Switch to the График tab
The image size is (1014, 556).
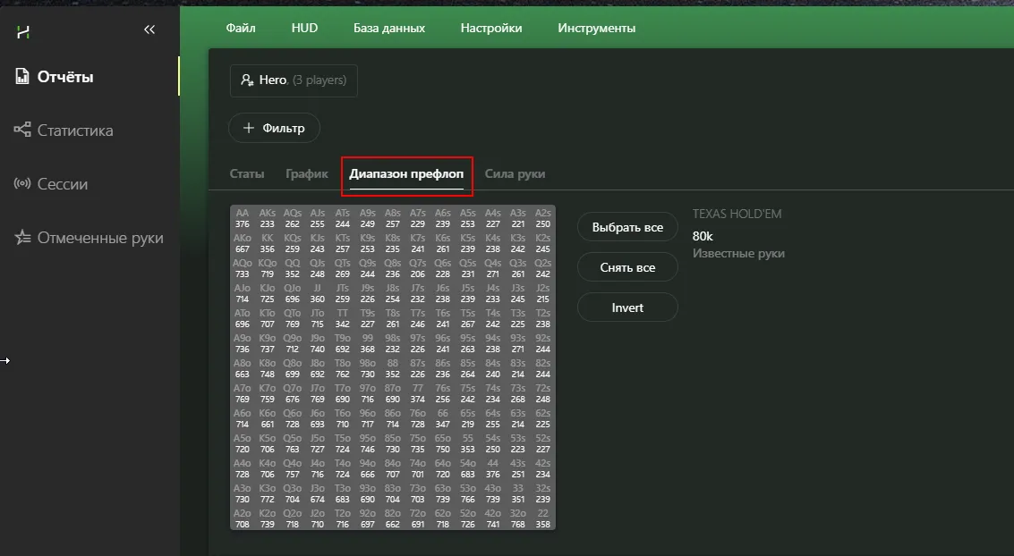(x=307, y=174)
